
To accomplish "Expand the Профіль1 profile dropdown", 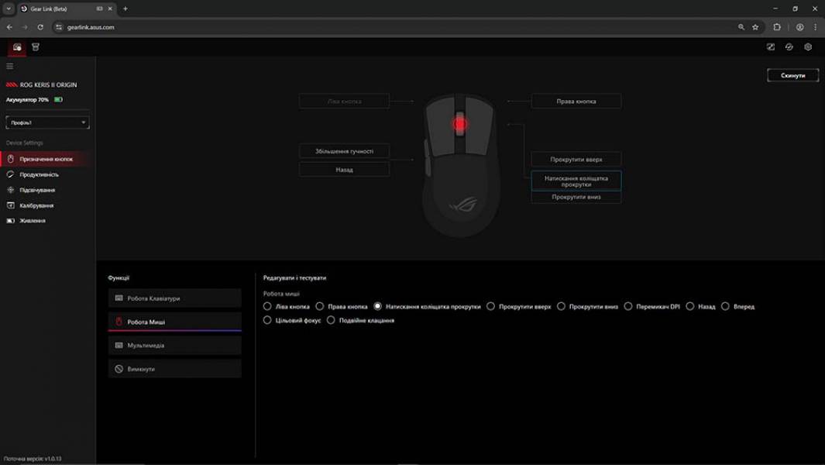I will pos(46,122).
